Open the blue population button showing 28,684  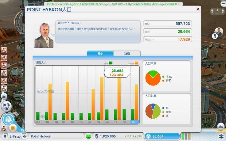(162, 136)
